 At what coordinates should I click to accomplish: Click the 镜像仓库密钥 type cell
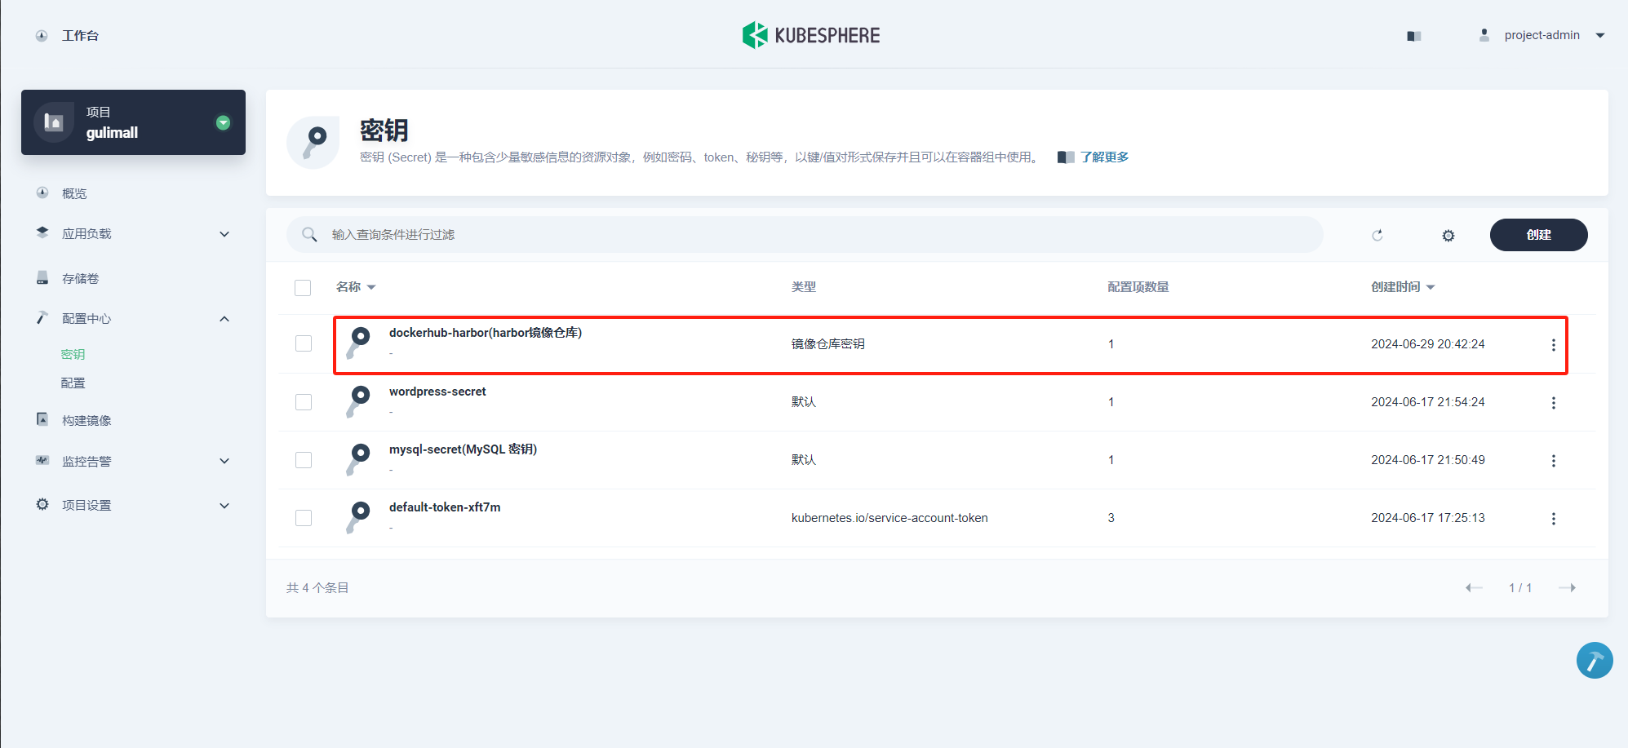pyautogui.click(x=828, y=344)
